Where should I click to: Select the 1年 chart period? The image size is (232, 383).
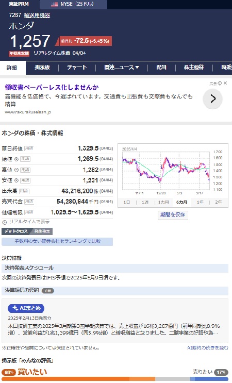[200, 202]
